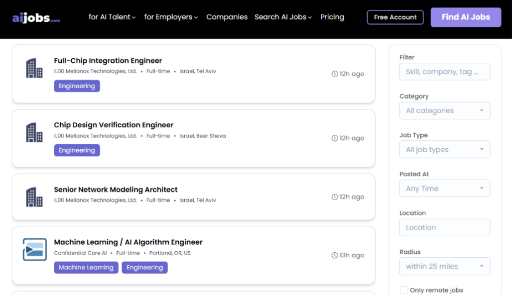Expand the for Employers menu

[x=171, y=17]
